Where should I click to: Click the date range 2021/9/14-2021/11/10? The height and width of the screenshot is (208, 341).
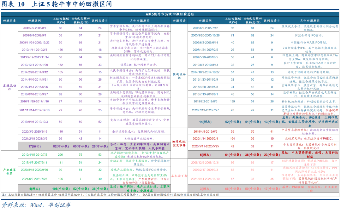[x=205, y=178]
